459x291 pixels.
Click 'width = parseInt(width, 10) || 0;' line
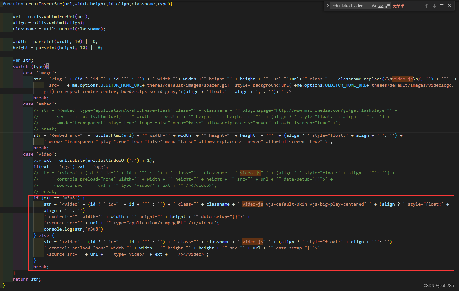[x=55, y=41]
